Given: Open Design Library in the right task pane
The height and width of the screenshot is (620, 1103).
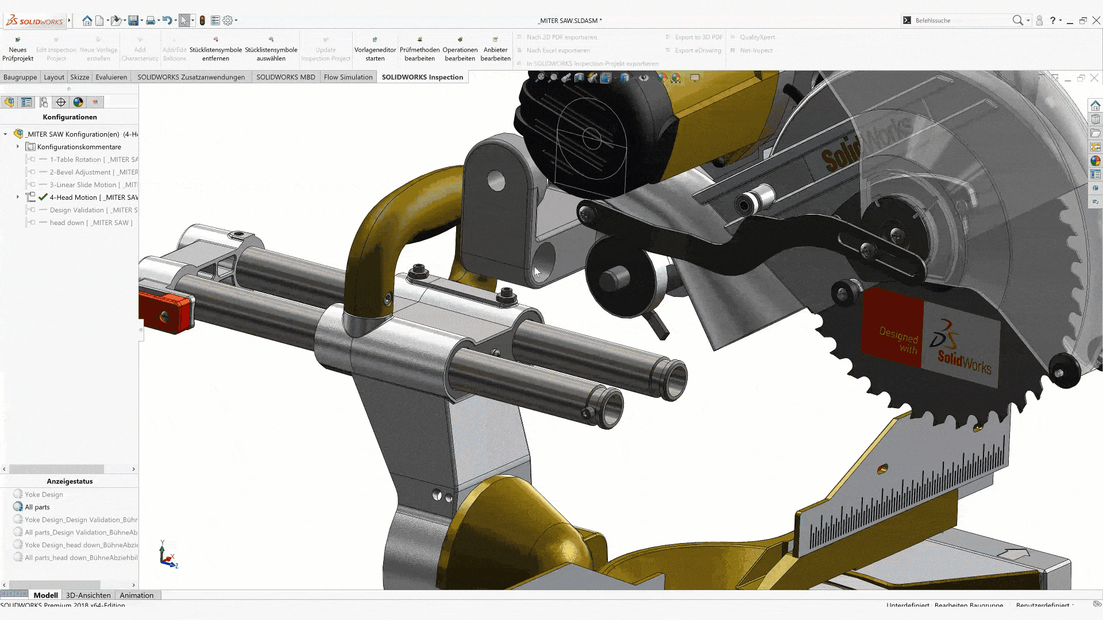Looking at the screenshot, I should tap(1096, 119).
